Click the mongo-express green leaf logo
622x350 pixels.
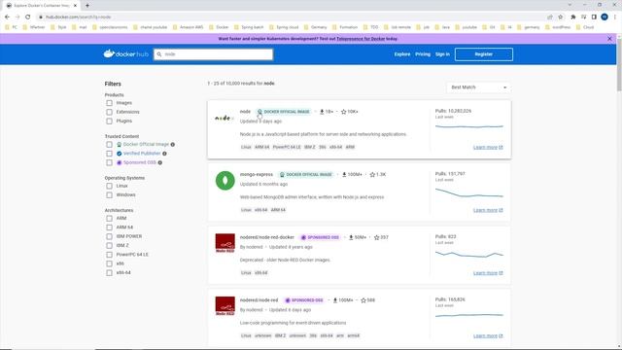pos(225,181)
